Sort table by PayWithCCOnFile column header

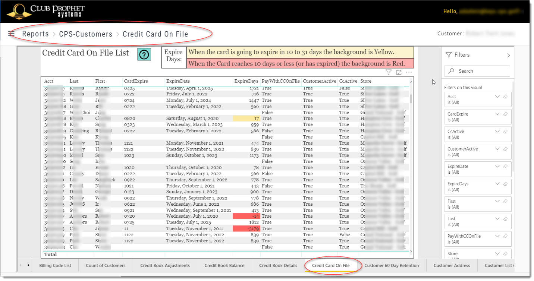(281, 81)
